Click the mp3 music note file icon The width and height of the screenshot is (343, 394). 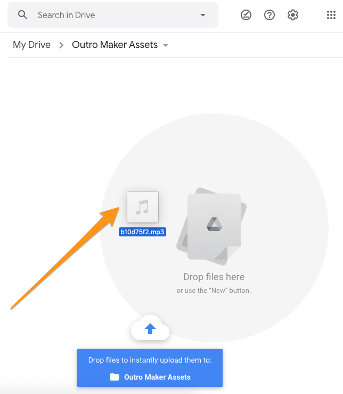point(143,207)
